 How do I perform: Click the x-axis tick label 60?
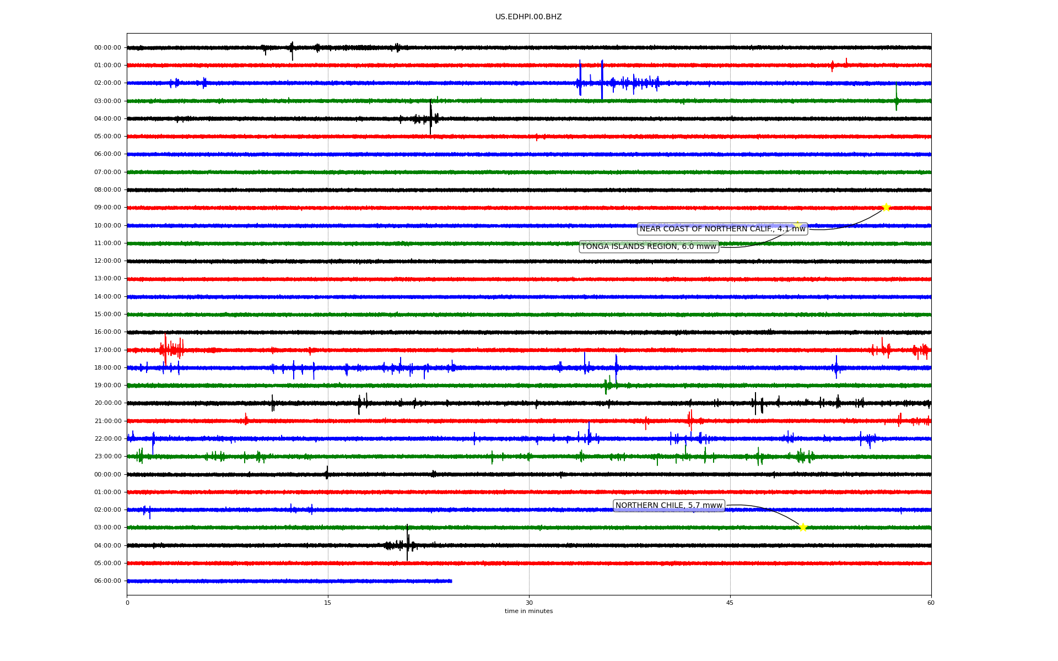click(x=931, y=603)
